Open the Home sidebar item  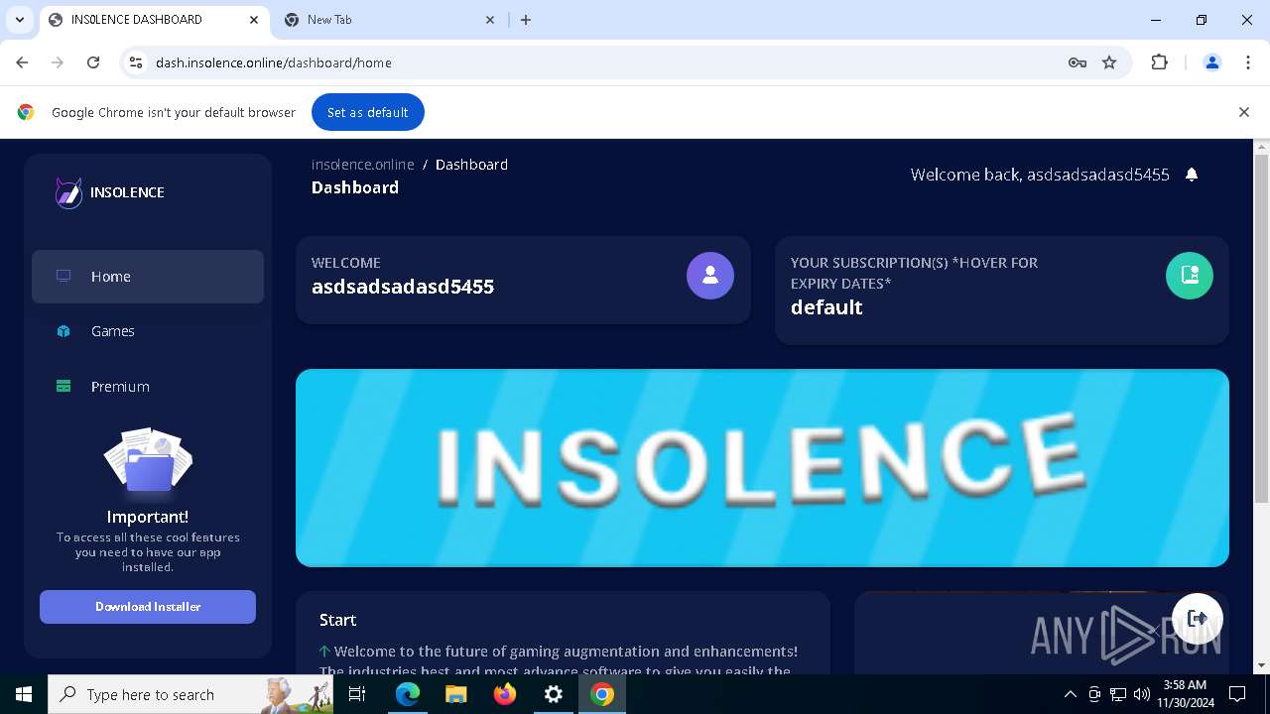tap(148, 277)
